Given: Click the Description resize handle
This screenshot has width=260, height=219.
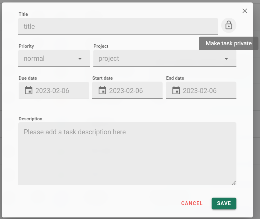Looking at the screenshot, I should pyautogui.click(x=234, y=183).
